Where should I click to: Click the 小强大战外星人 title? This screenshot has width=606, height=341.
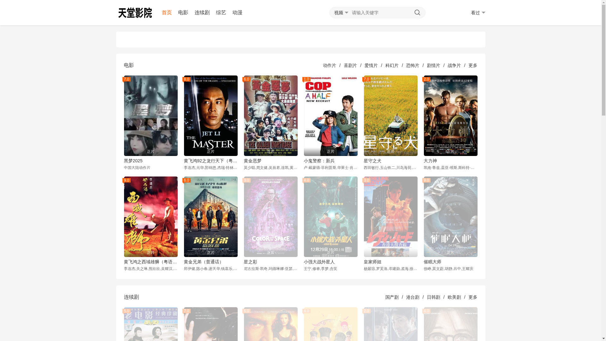[319, 262]
